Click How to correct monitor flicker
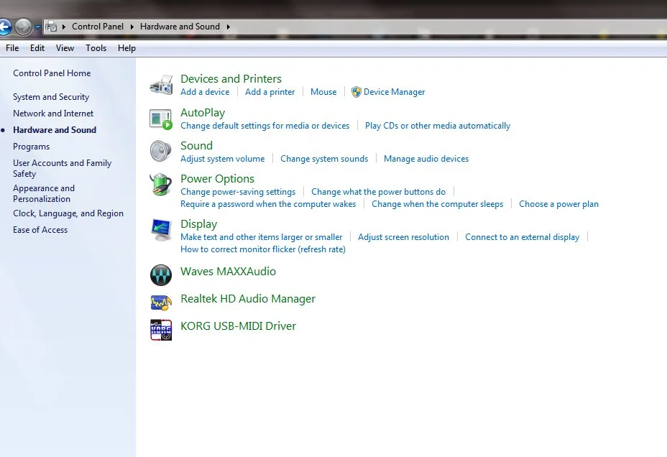Image resolution: width=667 pixels, height=457 pixels. pos(263,249)
